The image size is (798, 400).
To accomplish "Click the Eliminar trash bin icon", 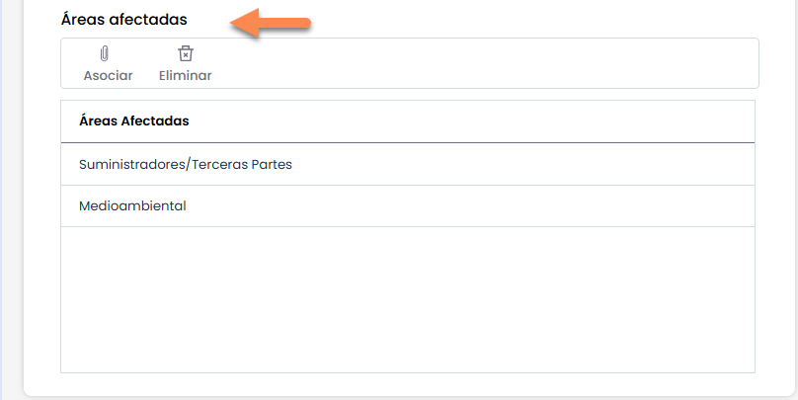I will 185,54.
